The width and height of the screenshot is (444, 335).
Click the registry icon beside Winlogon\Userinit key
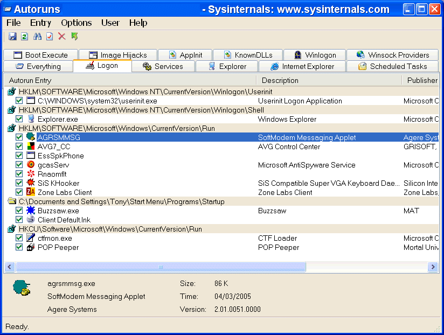point(12,92)
